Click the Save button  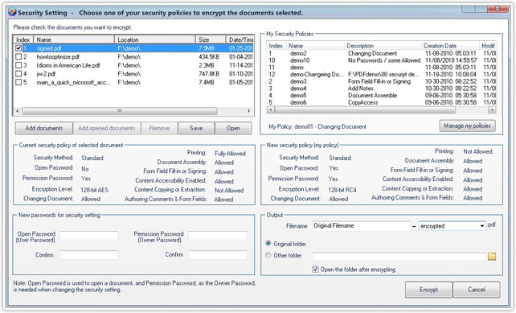[x=196, y=128]
